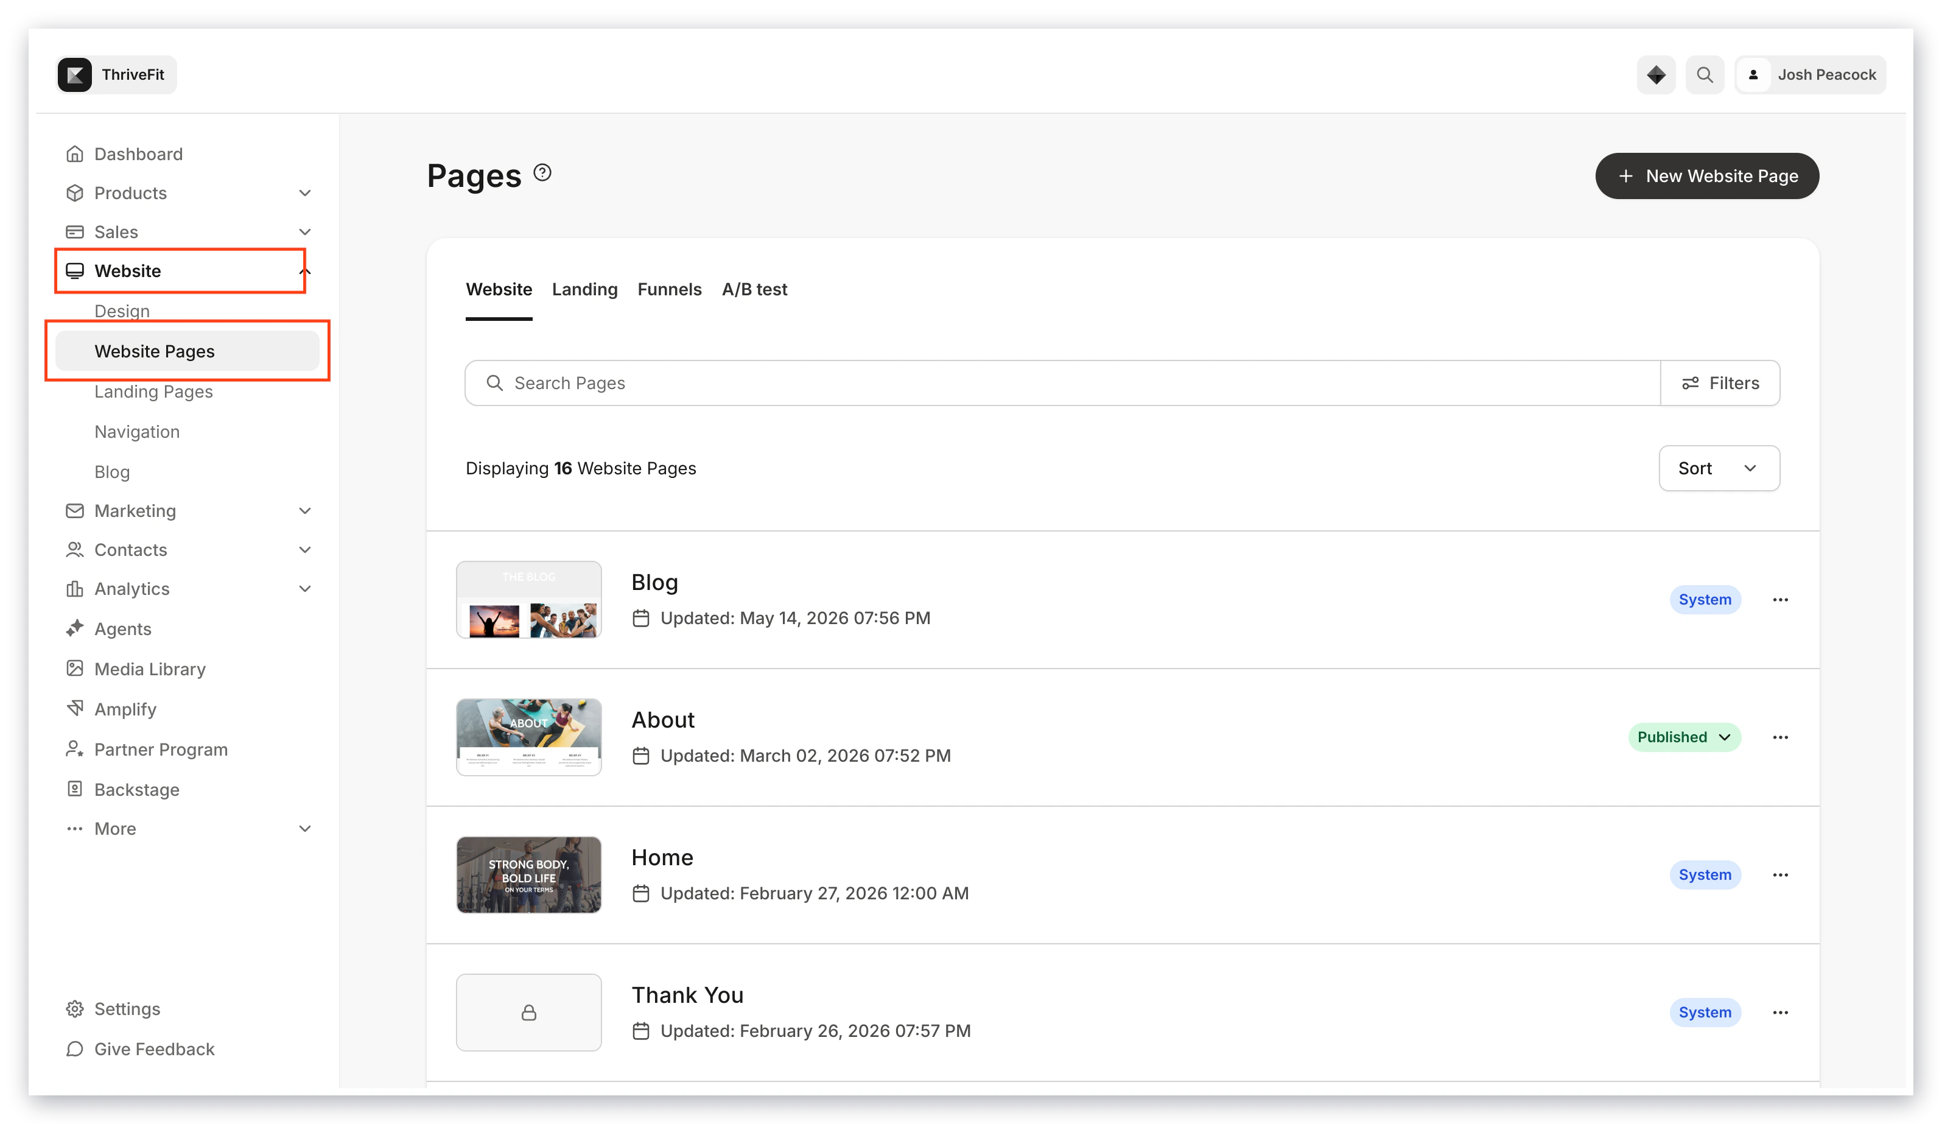
Task: Click the Filters button
Action: coord(1720,383)
